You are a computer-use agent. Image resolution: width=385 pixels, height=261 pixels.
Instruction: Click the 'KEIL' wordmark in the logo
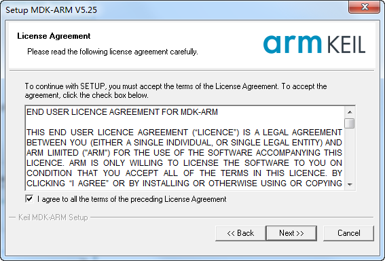click(x=347, y=44)
